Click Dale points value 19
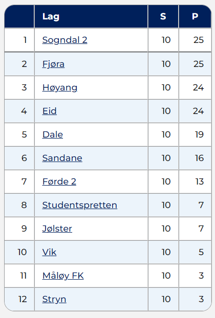Image resolution: width=215 pixels, height=318 pixels. click(199, 134)
